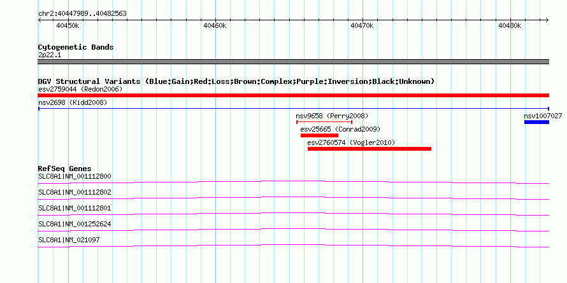Select the blue nsv1007027 gain bar
Image resolution: width=567 pixels, height=283 pixels.
536,122
